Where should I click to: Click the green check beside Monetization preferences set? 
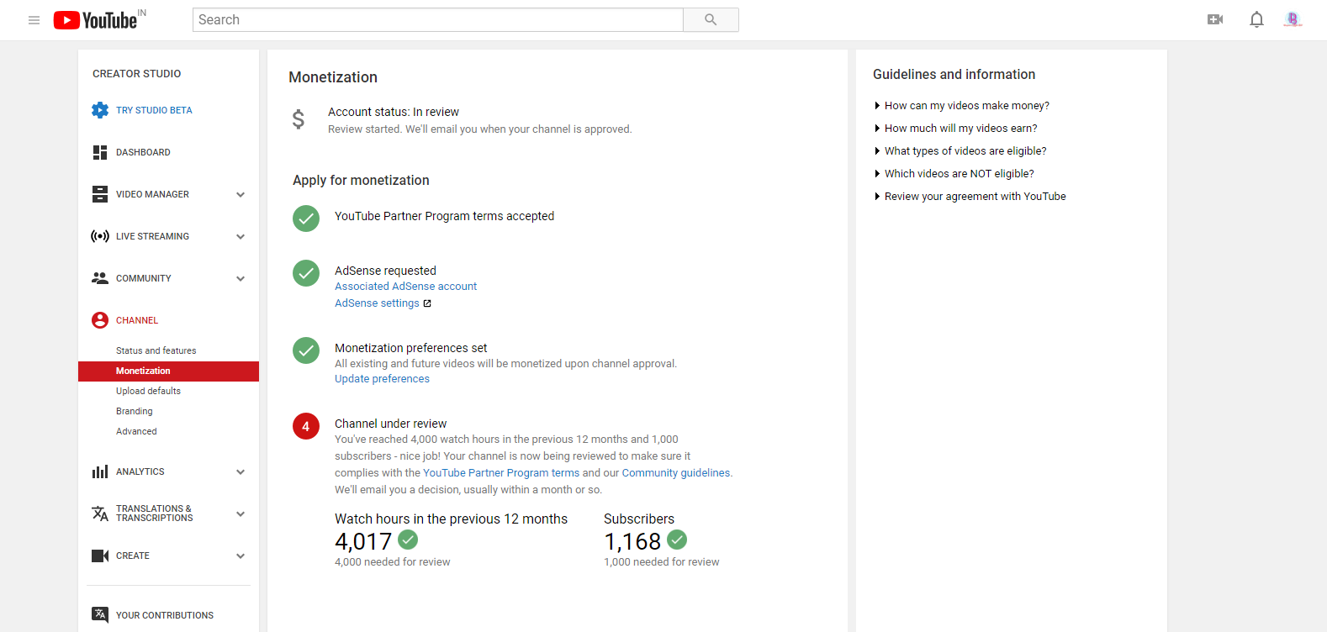click(306, 350)
